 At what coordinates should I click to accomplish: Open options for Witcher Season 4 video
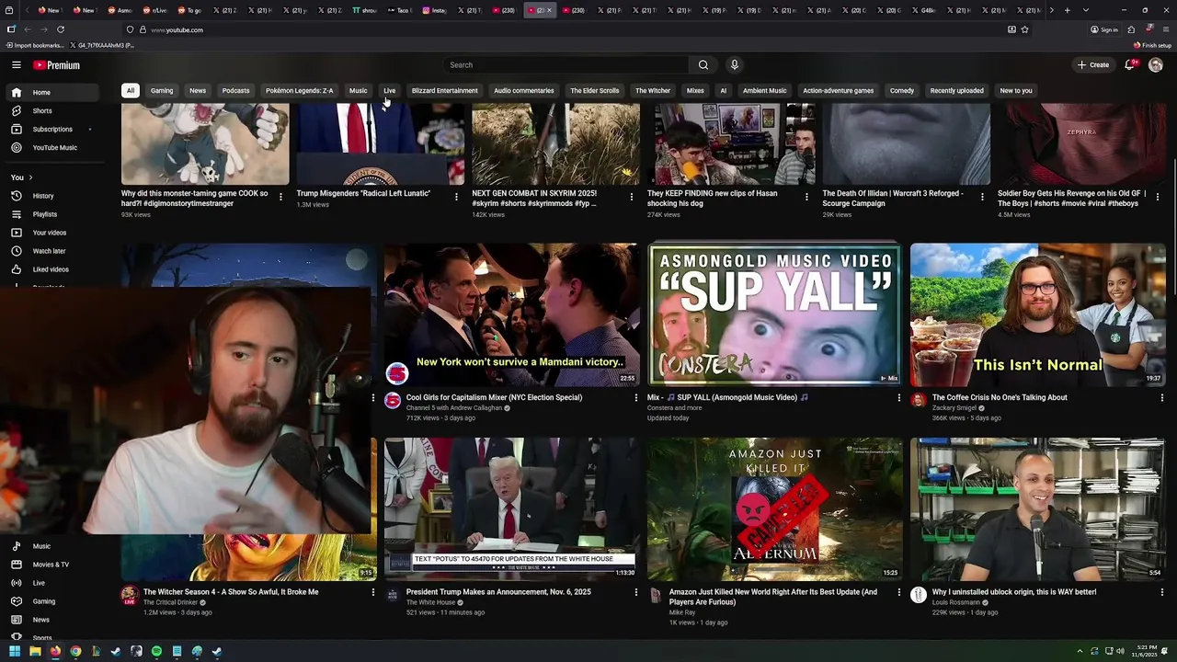[x=372, y=592]
